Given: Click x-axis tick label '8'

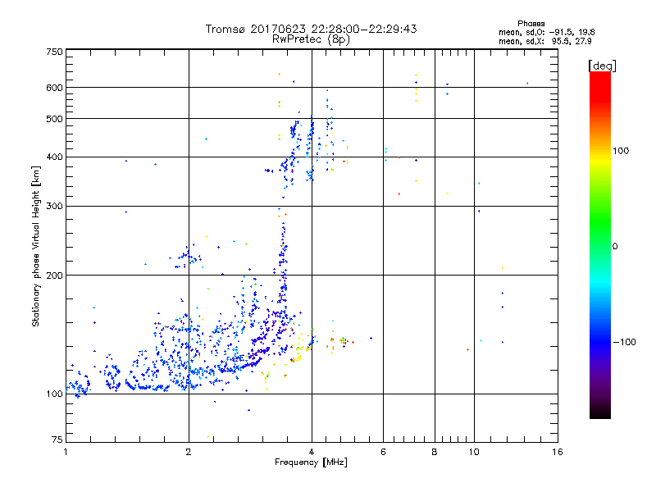Looking at the screenshot, I should (435, 452).
